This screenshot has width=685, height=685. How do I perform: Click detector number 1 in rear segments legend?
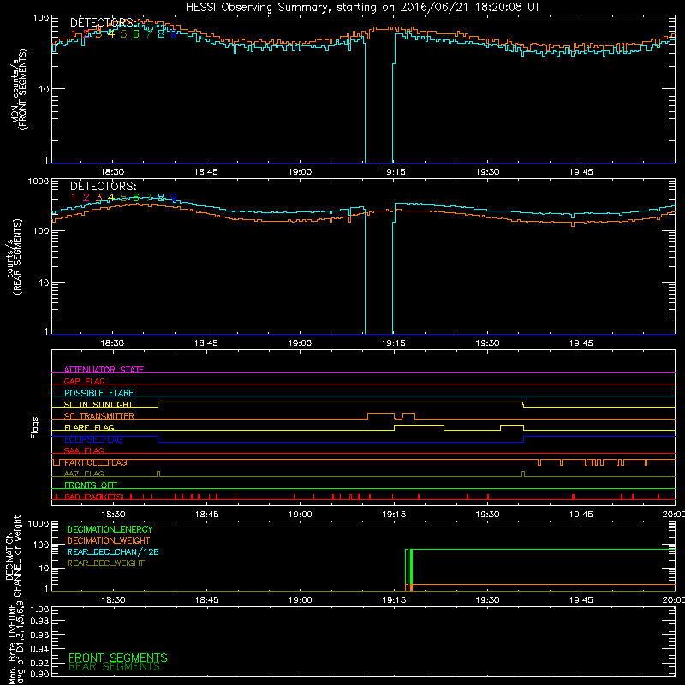(x=74, y=198)
